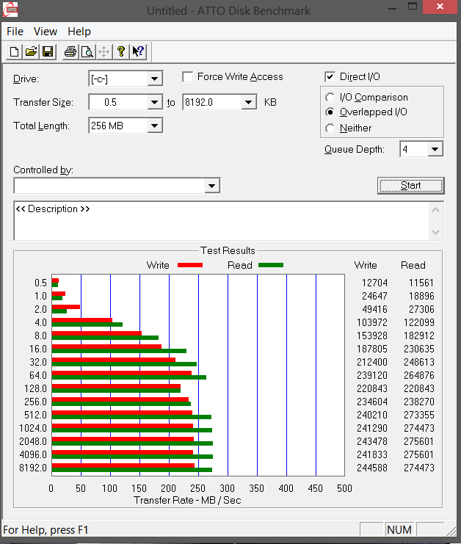Select the I/O Comparison radio option
The height and width of the screenshot is (544, 461).
click(x=330, y=98)
